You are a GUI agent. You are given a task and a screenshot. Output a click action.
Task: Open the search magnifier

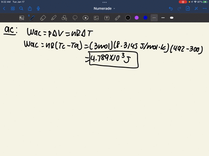click(21, 9)
